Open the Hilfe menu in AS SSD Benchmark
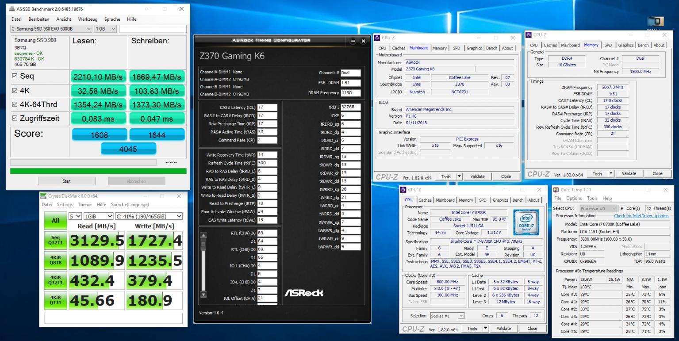 132,19
